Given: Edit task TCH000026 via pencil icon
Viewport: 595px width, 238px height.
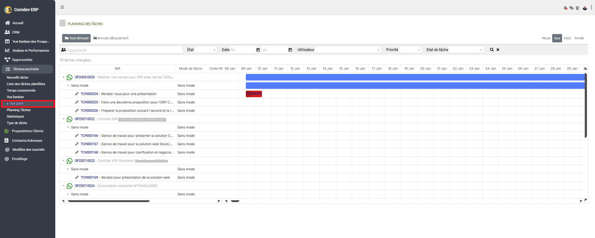Looking at the screenshot, I should (77, 110).
